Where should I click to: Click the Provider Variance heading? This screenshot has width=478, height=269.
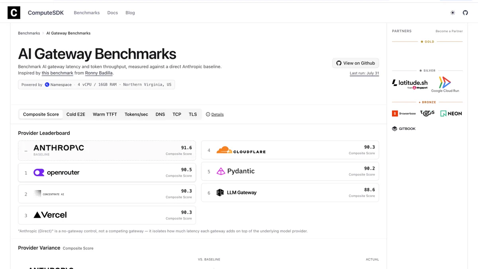point(39,248)
